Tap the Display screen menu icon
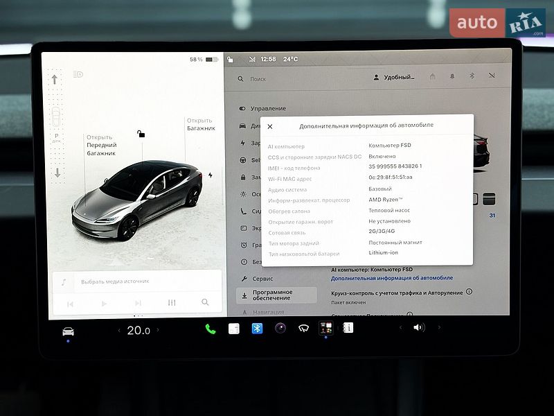Viewport: 554px width, 416px height. tap(244, 228)
